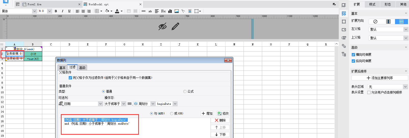
Task: Select 与(AND) radio option
Action: (x=151, y=114)
